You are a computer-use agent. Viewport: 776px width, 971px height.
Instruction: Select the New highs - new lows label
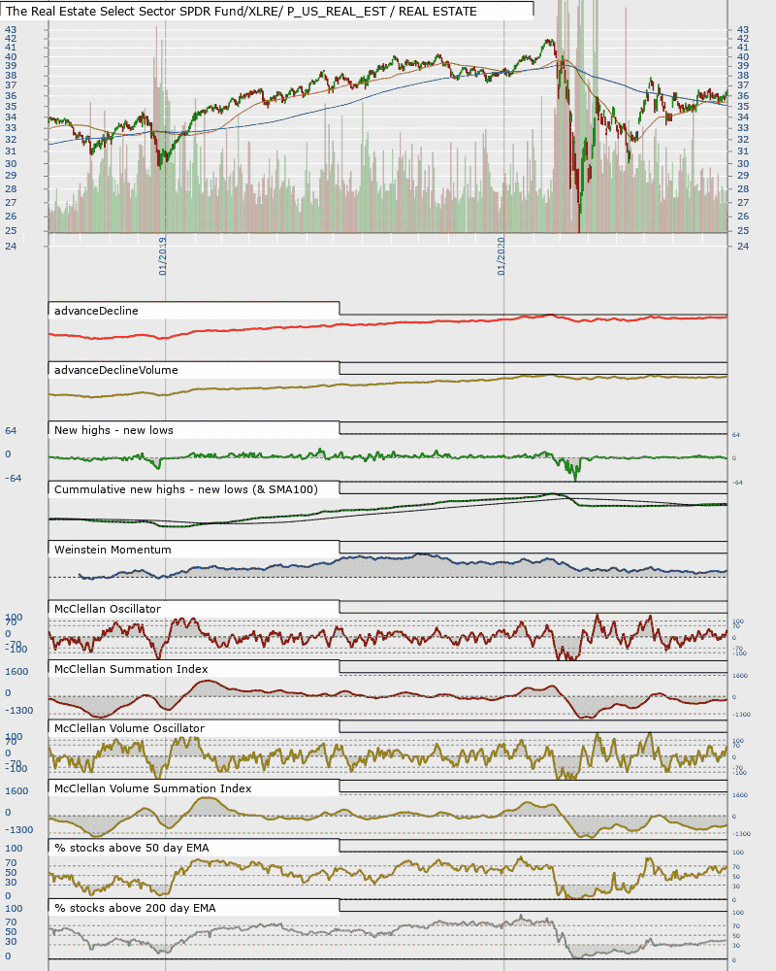click(113, 430)
